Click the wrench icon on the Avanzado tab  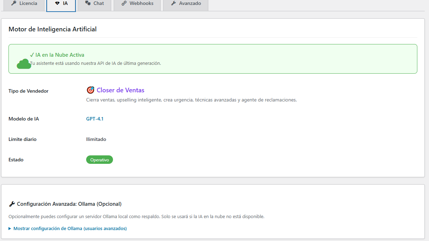[173, 3]
